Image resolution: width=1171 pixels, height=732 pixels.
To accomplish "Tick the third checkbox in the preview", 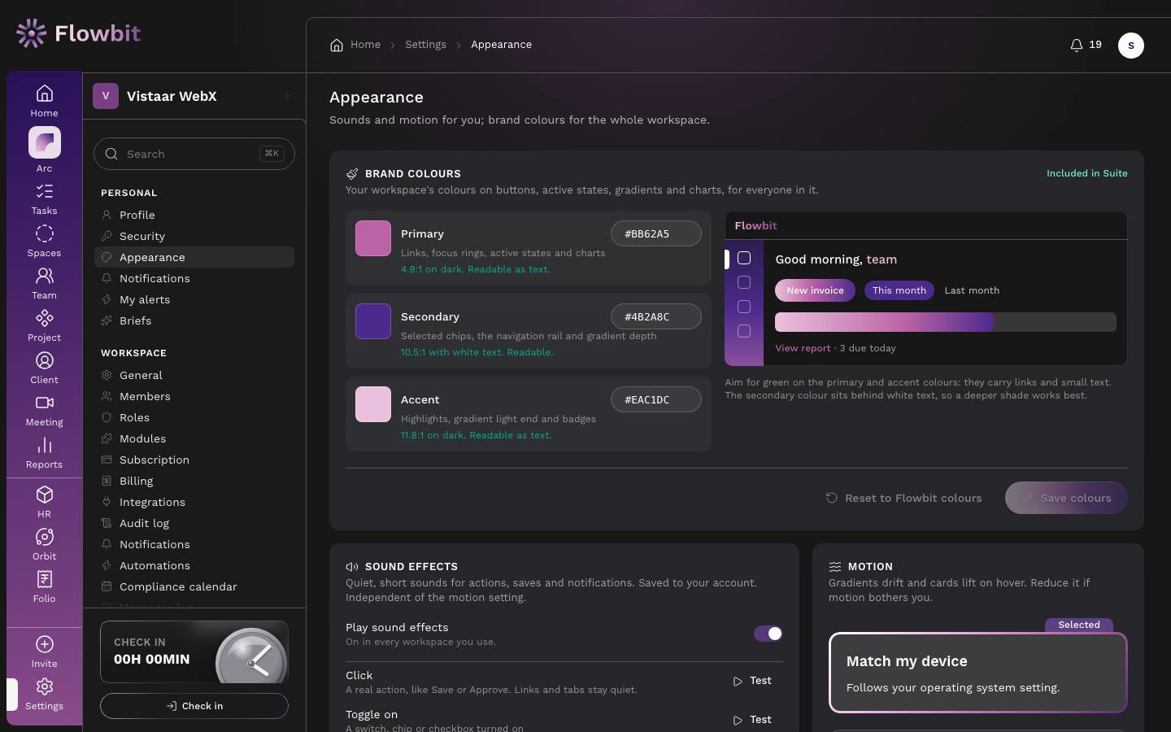I will (744, 307).
